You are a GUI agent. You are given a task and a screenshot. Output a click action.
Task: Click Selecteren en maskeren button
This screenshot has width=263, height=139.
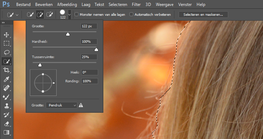click(203, 15)
